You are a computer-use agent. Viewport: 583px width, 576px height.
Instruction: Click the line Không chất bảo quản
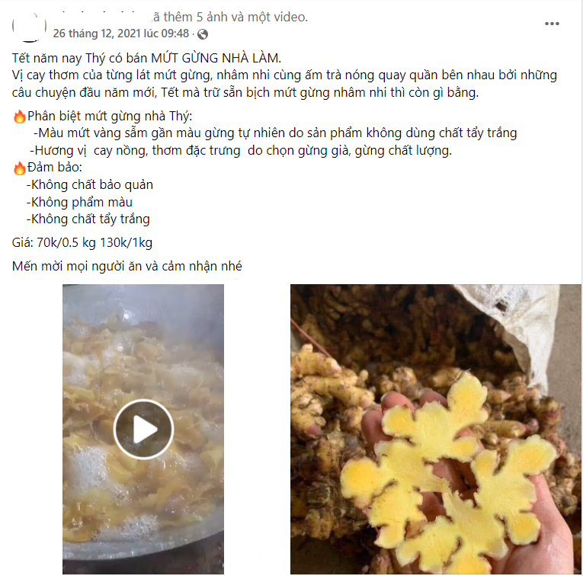point(90,185)
